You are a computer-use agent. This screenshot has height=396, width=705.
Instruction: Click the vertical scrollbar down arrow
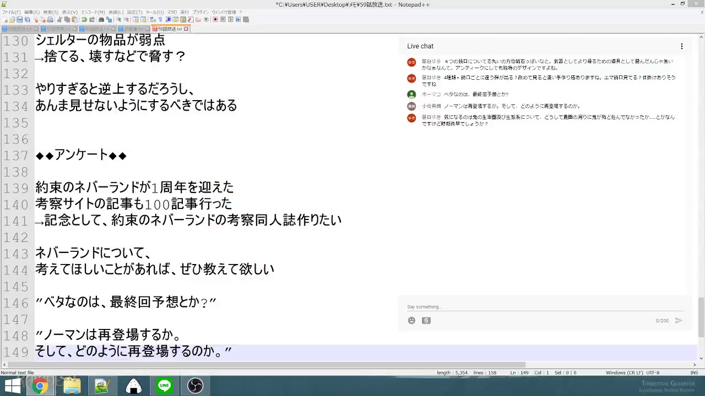pos(701,358)
